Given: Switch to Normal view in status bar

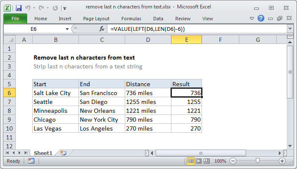Looking at the screenshot, I should [x=191, y=161].
